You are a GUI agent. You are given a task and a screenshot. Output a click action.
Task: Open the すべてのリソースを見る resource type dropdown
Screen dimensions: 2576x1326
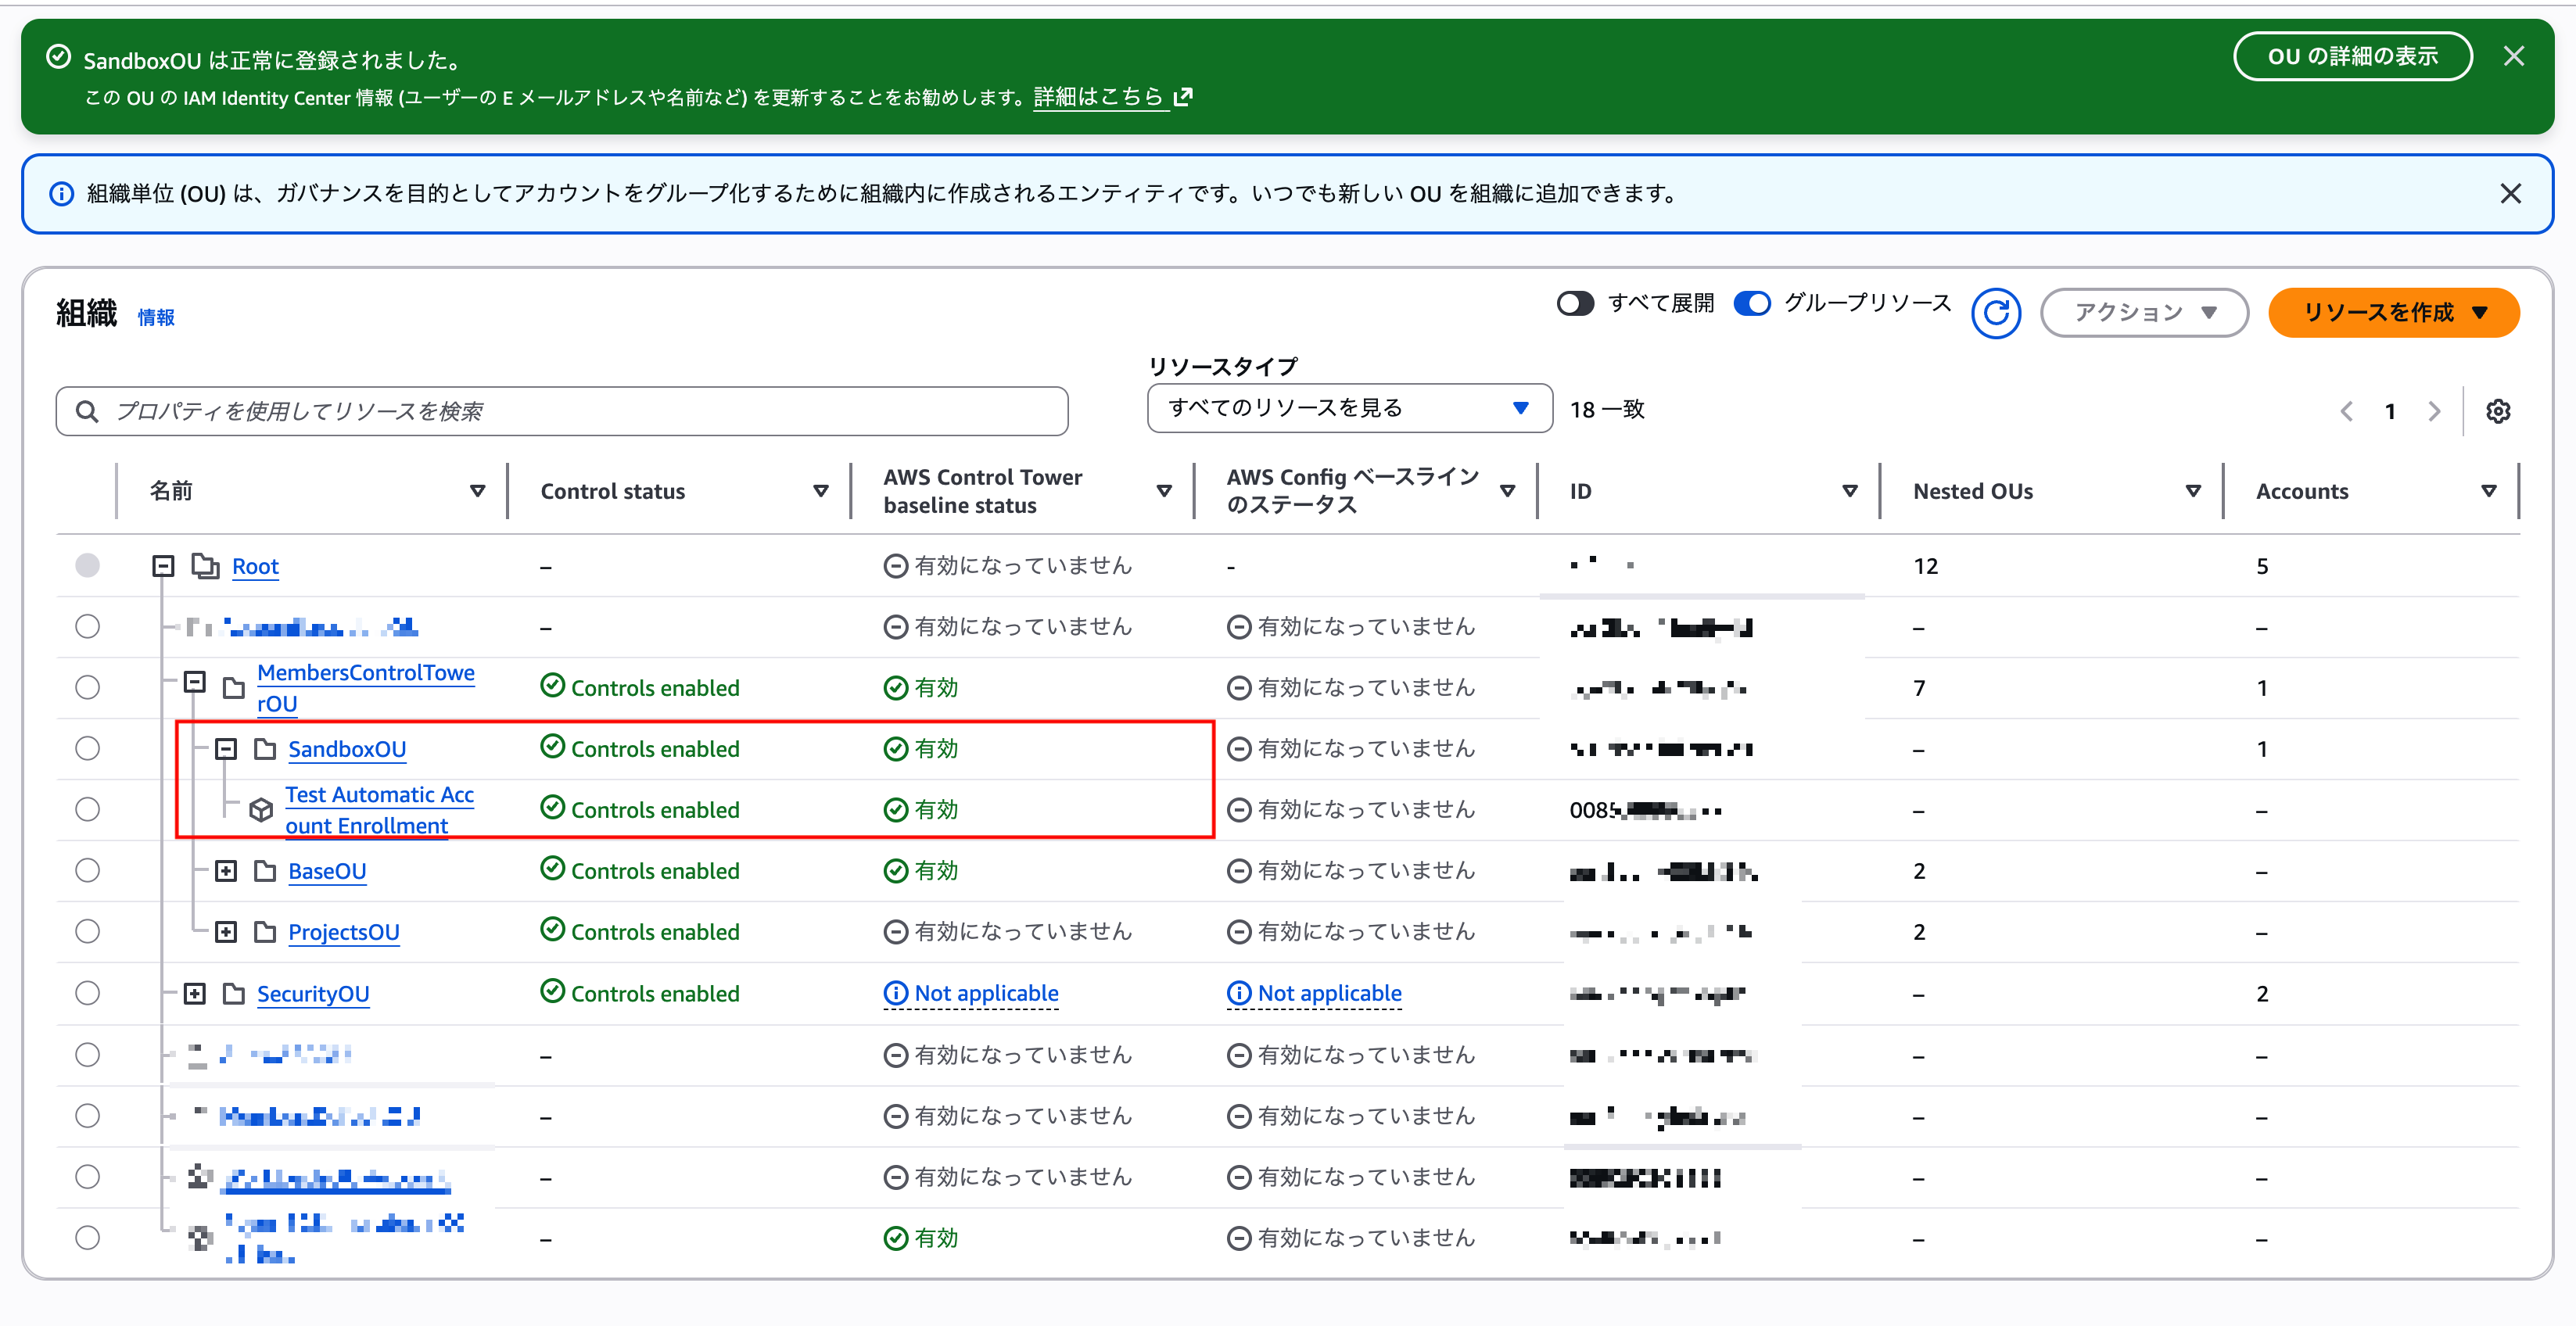pos(1349,408)
